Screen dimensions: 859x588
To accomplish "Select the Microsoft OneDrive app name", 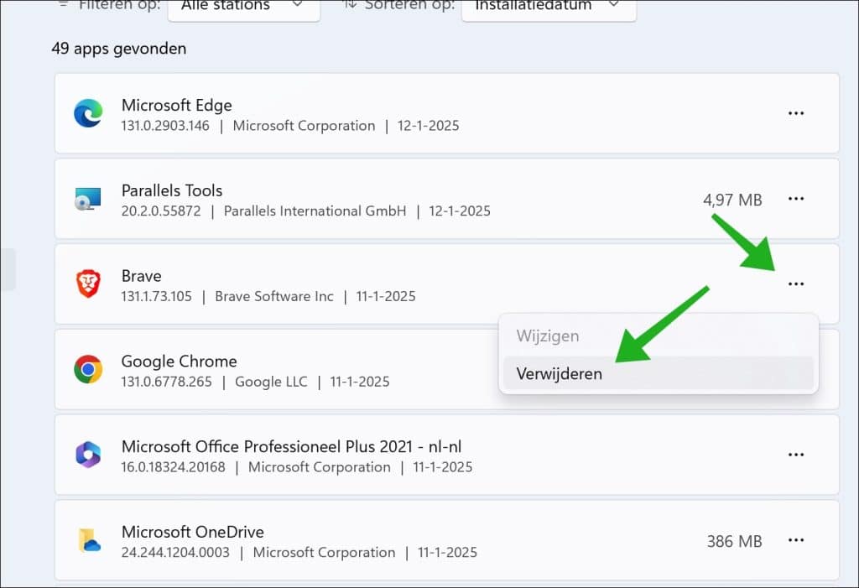I will 193,532.
